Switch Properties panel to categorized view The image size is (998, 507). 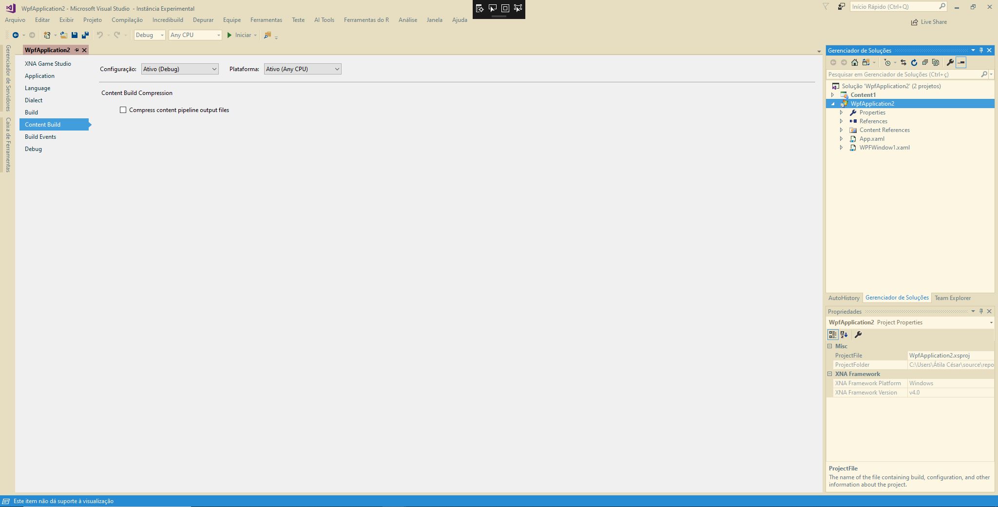click(x=833, y=335)
